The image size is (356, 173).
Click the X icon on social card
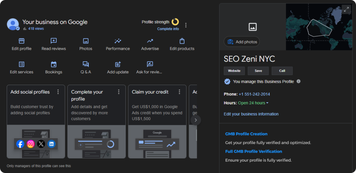click(x=41, y=144)
